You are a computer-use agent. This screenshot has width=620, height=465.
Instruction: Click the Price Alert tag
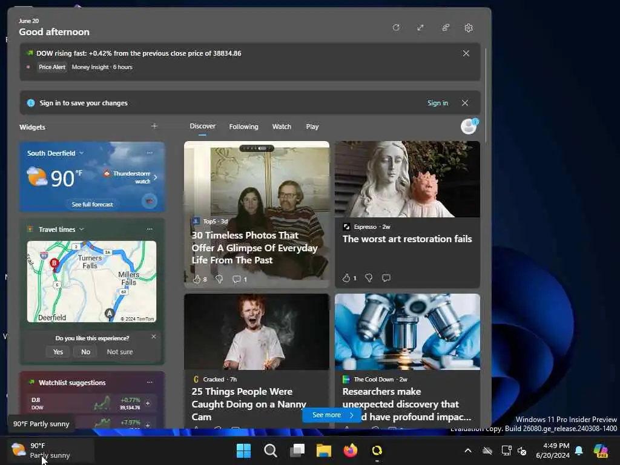tap(52, 67)
